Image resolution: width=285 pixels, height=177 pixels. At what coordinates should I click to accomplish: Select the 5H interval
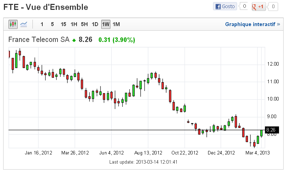tap(84, 24)
